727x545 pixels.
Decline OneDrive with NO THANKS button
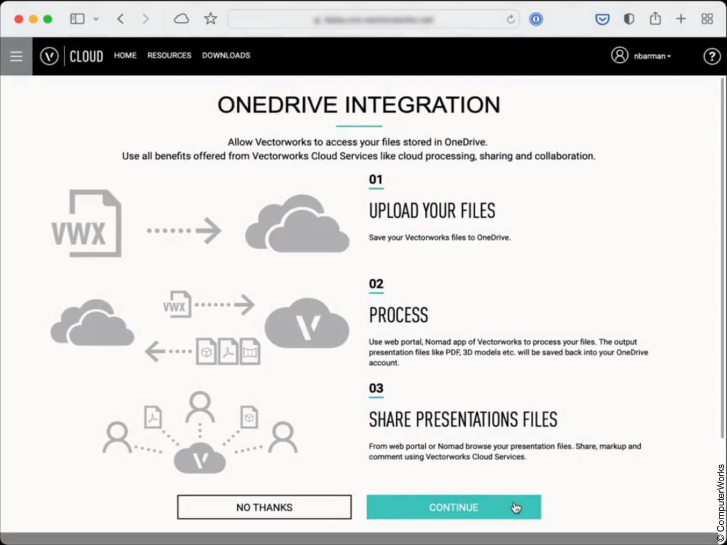coord(264,507)
